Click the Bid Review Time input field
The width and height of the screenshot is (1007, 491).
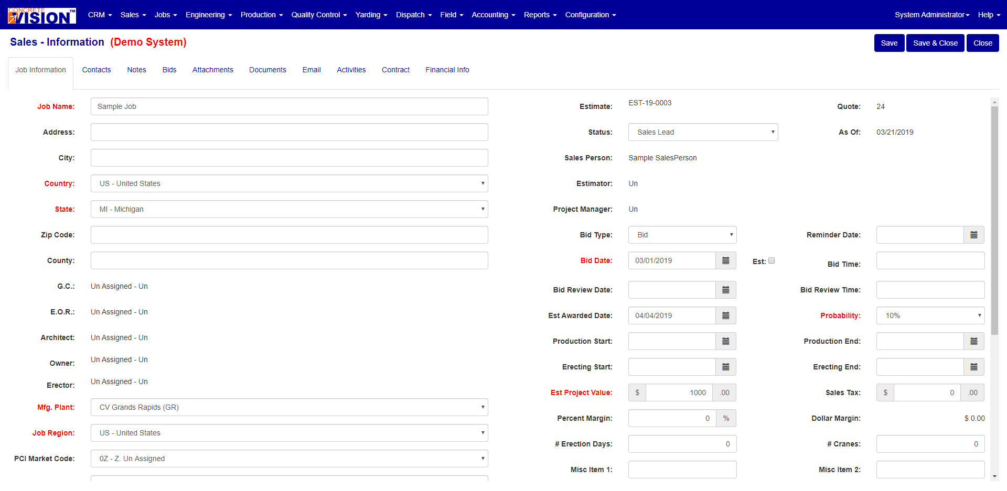click(x=930, y=290)
